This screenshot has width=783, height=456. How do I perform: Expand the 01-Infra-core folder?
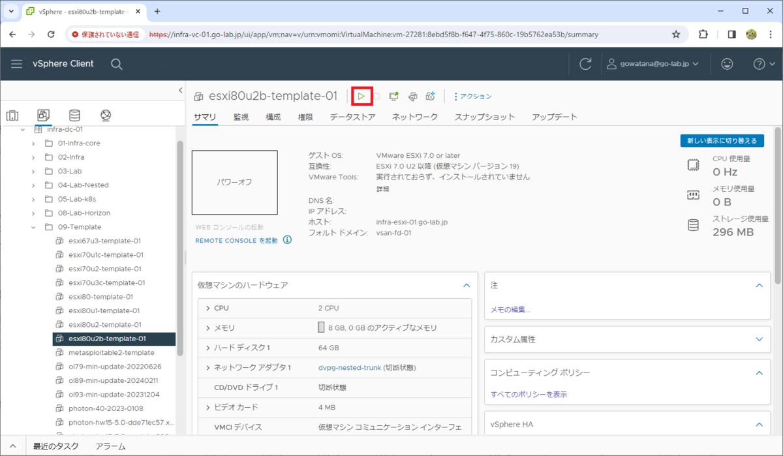pyautogui.click(x=33, y=143)
